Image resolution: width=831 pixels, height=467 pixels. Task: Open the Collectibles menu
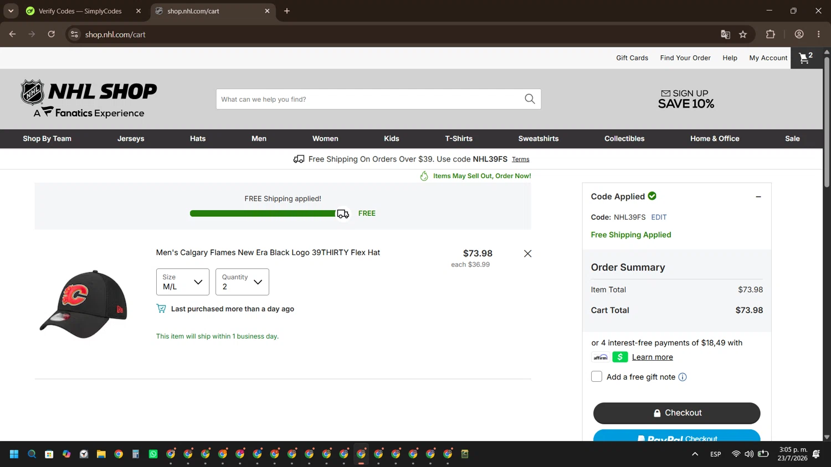624,139
